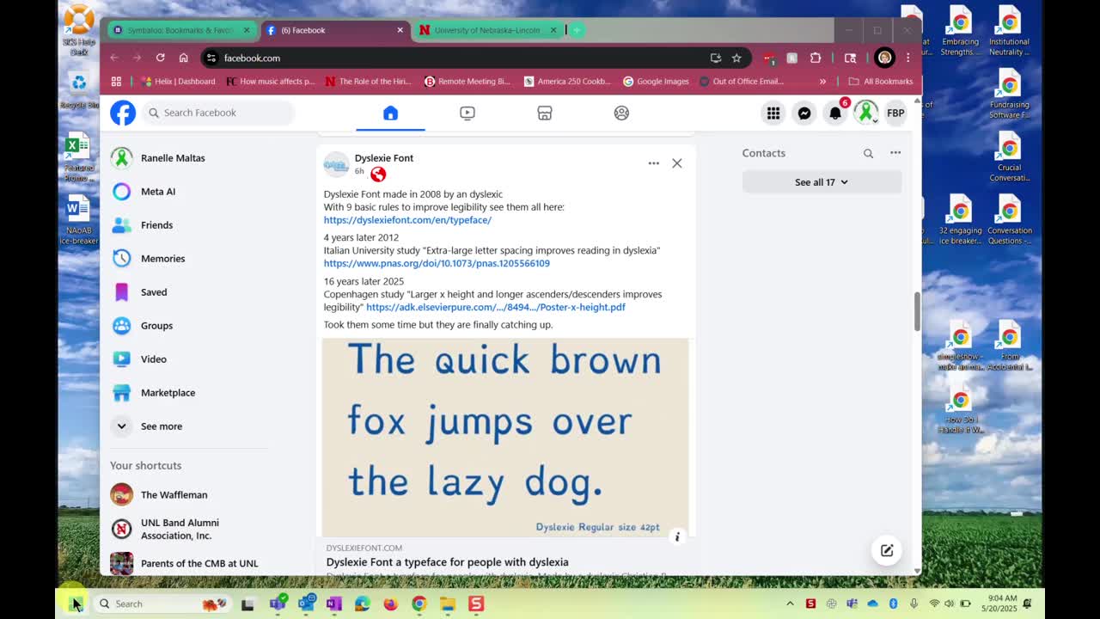The image size is (1100, 619).
Task: Open new Chrome tab with plus button
Action: pyautogui.click(x=577, y=30)
